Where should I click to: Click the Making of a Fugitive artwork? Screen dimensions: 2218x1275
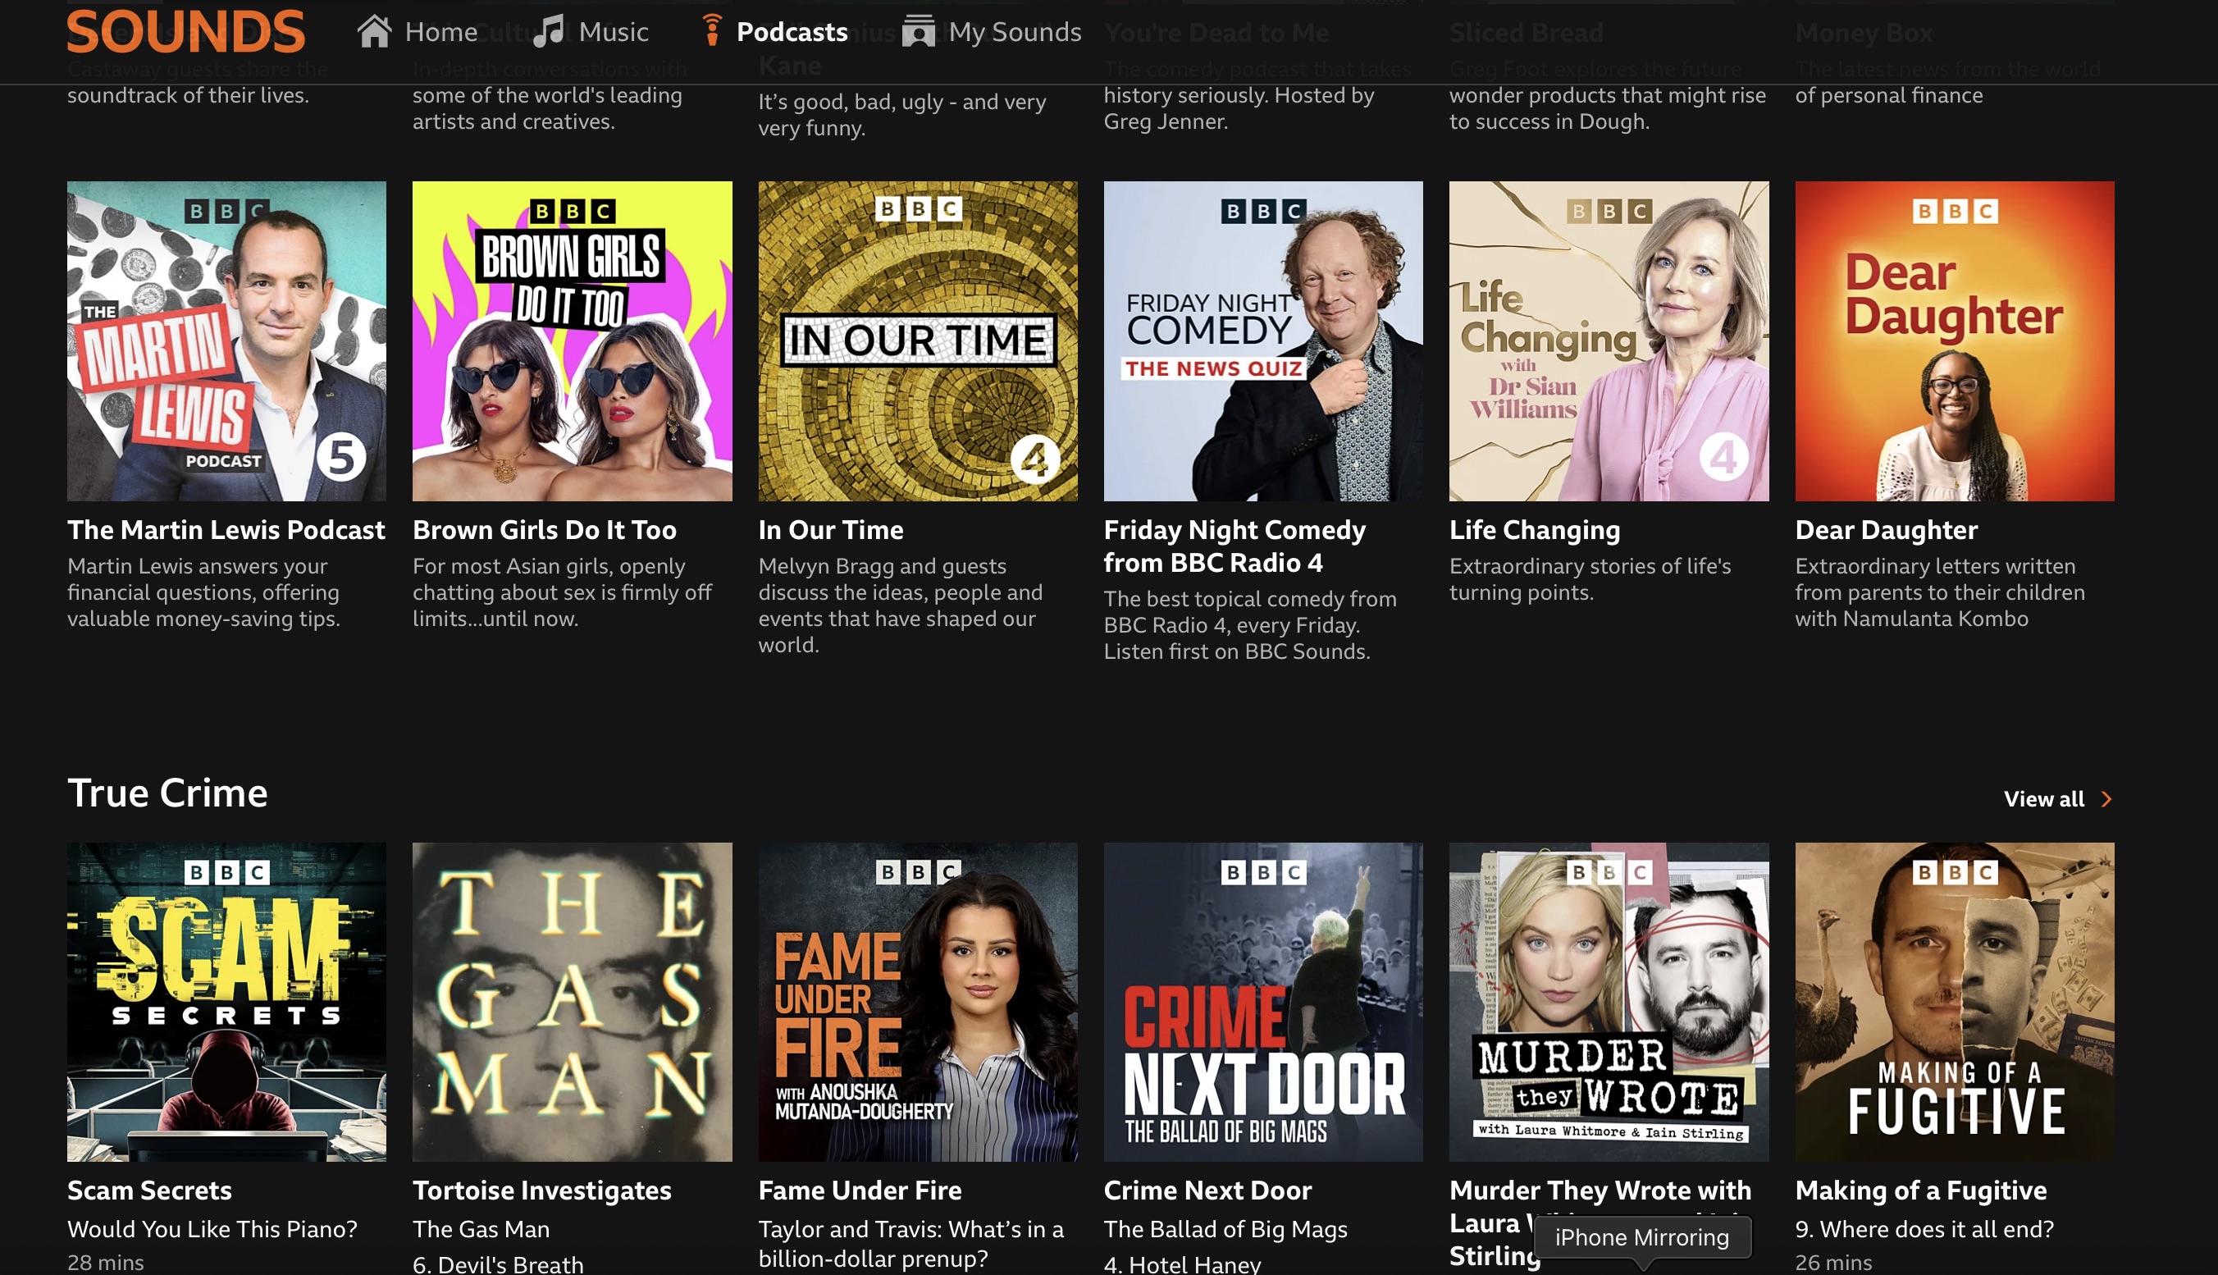1954,1002
